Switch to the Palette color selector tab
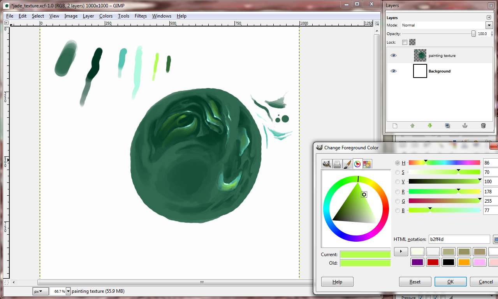The image size is (498, 299). pos(367,164)
